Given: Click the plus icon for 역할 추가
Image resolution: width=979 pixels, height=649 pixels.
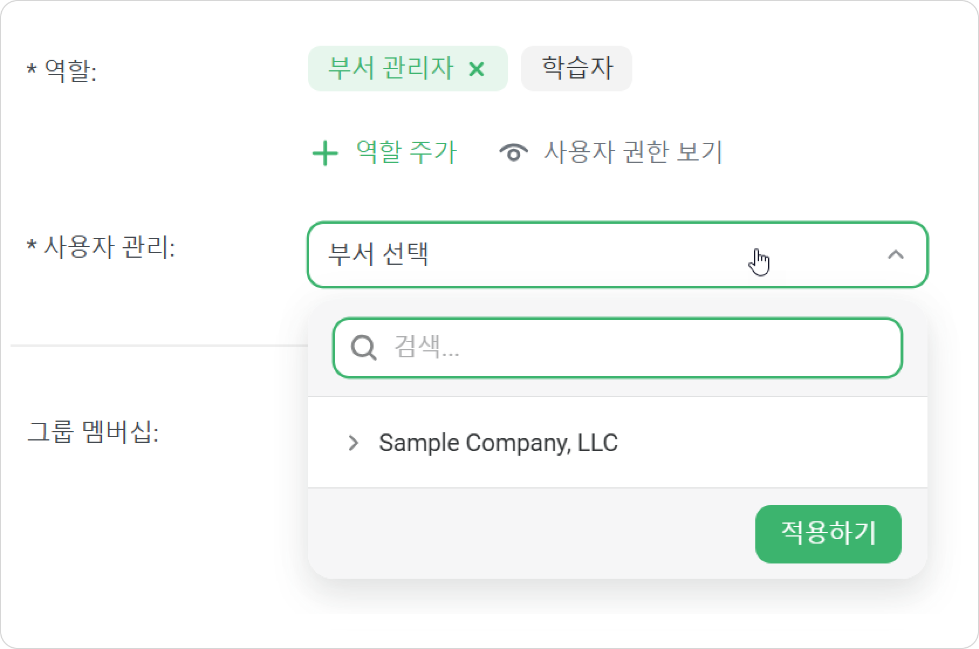Looking at the screenshot, I should click(x=325, y=153).
